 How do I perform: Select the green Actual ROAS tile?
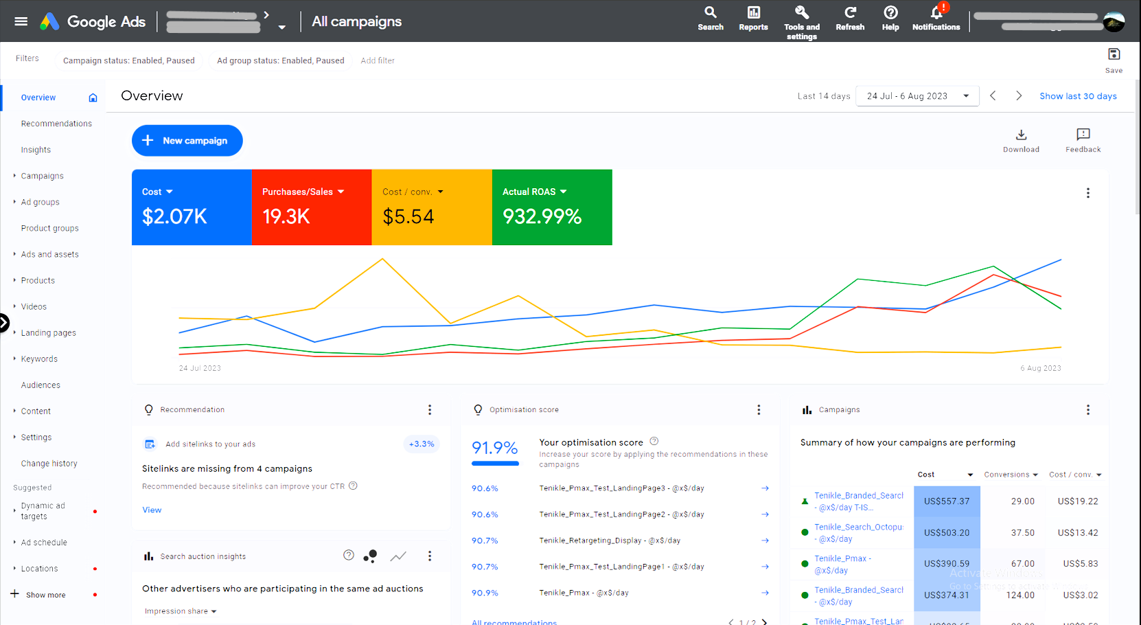[551, 207]
